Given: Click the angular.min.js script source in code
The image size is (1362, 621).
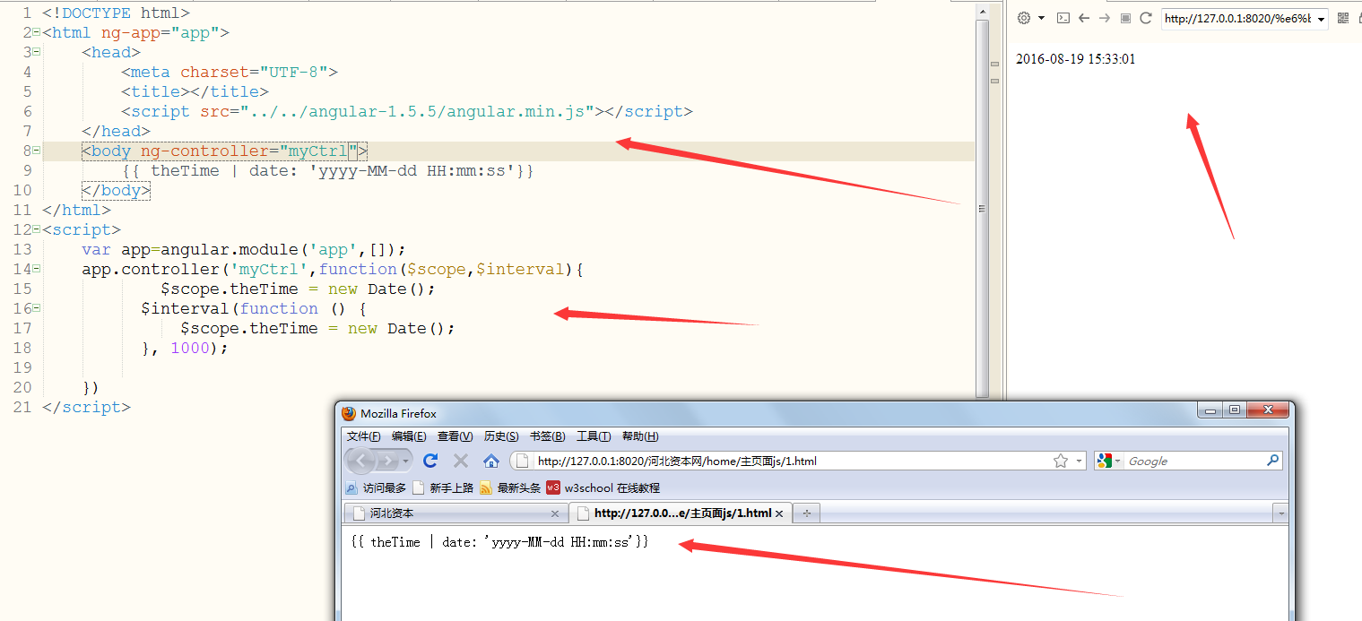Looking at the screenshot, I should click(x=418, y=111).
